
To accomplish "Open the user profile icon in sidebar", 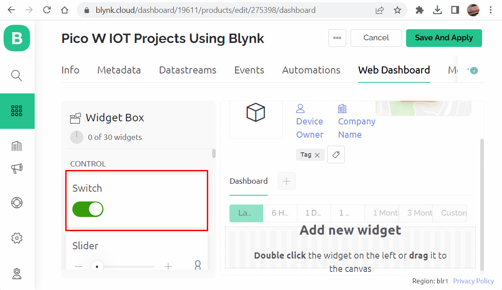I will click(x=17, y=274).
